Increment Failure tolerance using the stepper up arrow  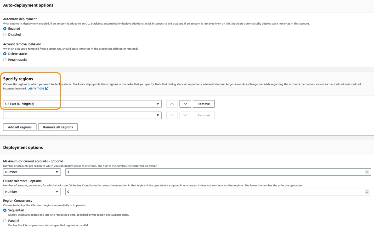[367, 190]
